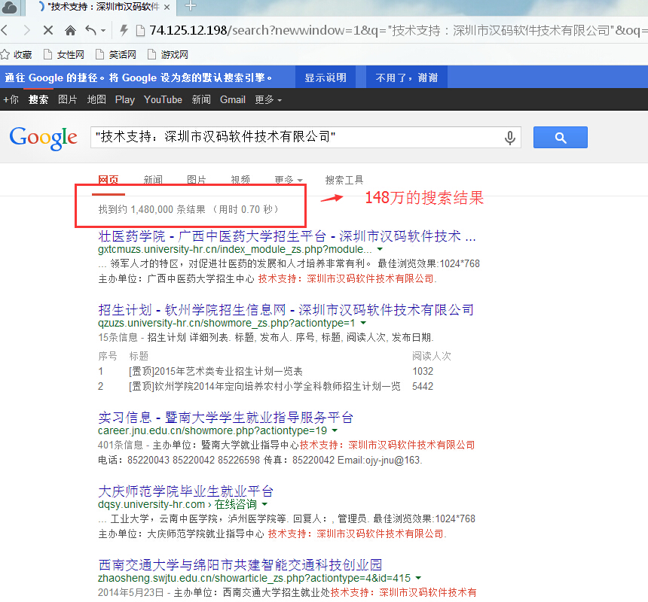Click the Google logo

[44, 138]
